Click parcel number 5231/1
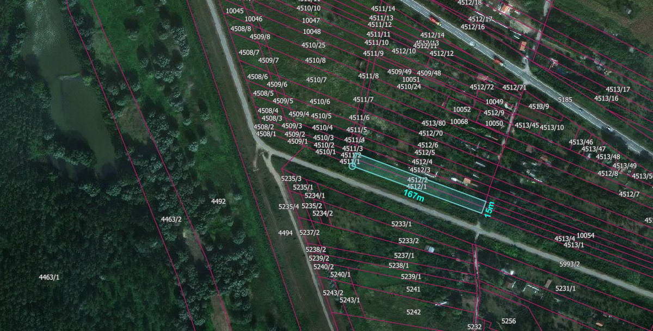This screenshot has height=331, width=653. click(565, 288)
